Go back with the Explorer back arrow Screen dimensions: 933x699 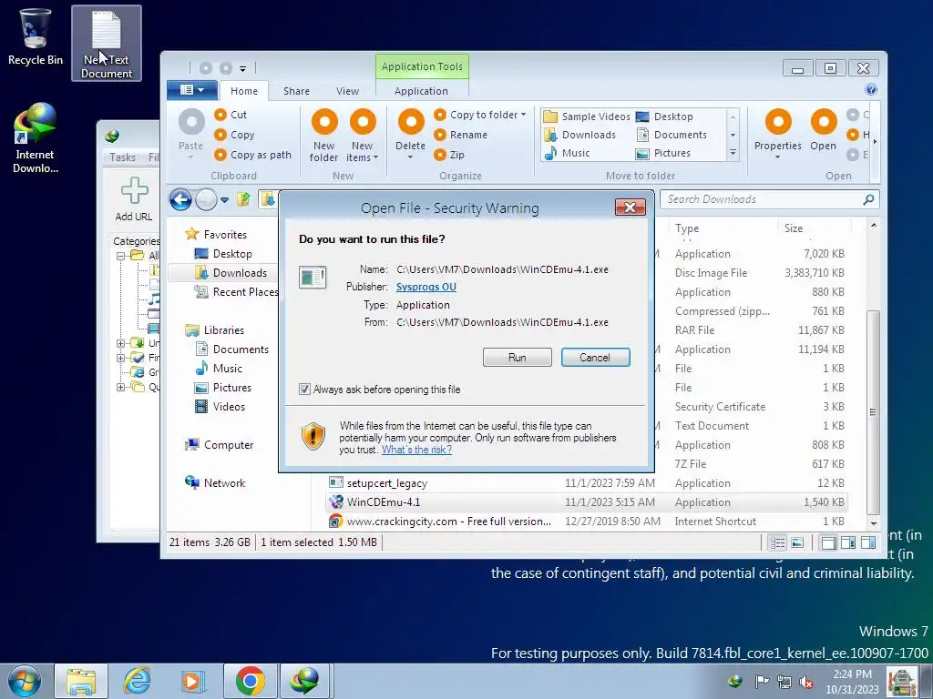(x=180, y=199)
